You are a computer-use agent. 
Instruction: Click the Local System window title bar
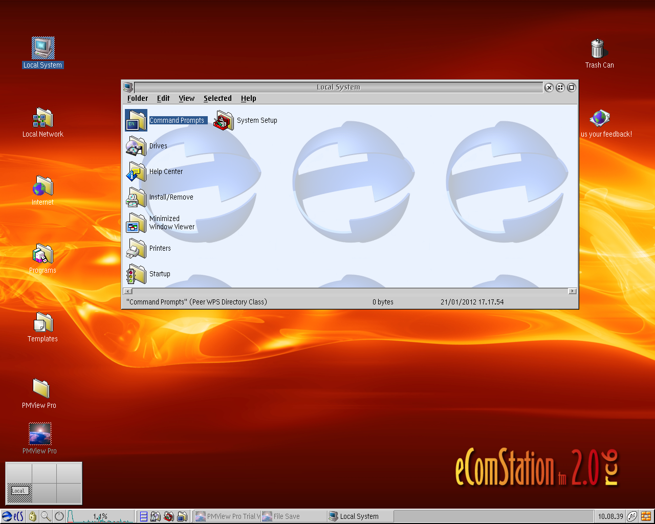pyautogui.click(x=338, y=88)
